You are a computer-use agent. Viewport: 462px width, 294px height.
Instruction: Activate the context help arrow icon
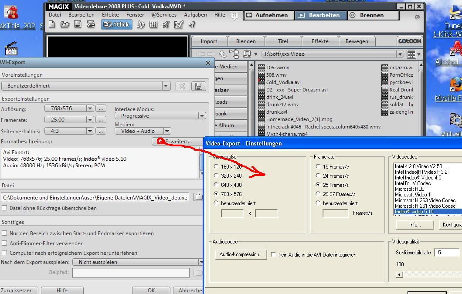click(192, 24)
